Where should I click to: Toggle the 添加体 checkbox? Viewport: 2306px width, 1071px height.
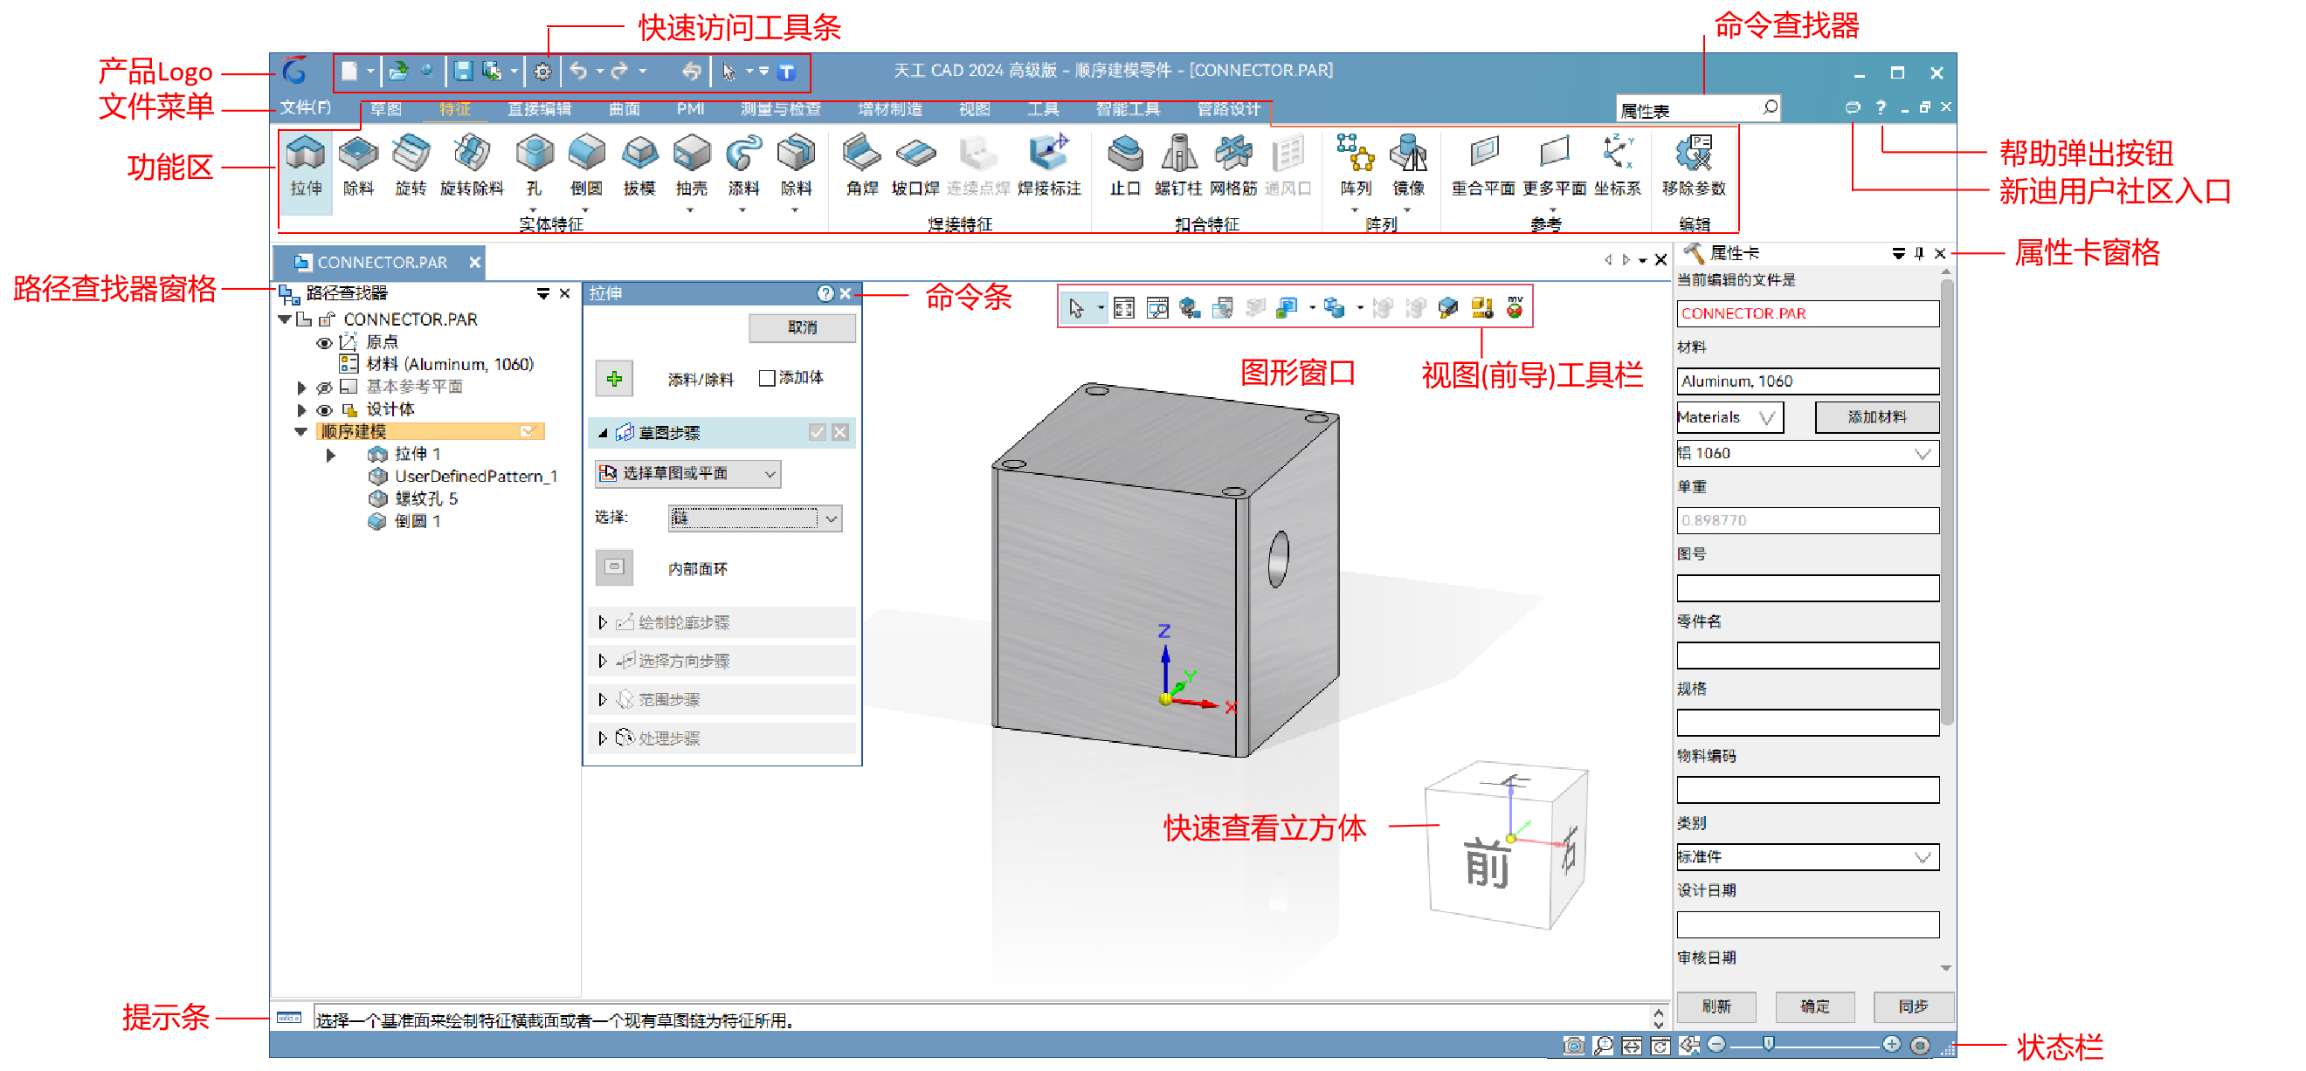pyautogui.click(x=766, y=379)
